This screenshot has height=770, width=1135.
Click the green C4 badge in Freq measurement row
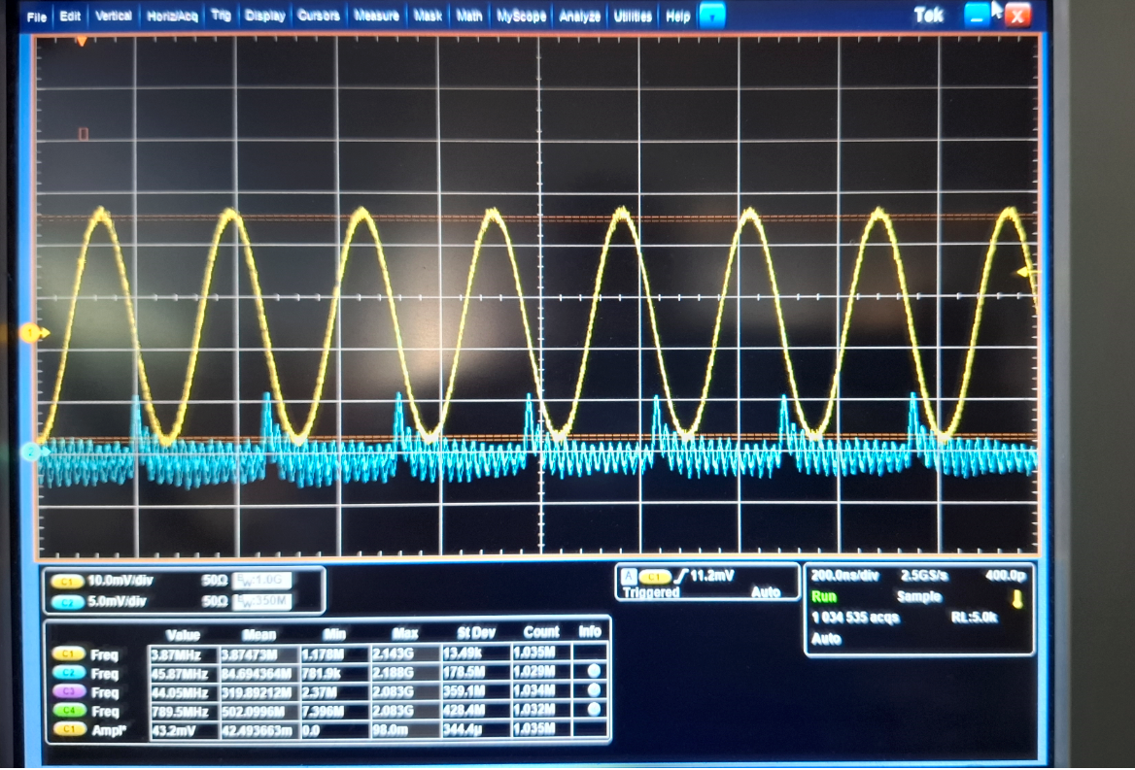tap(68, 711)
